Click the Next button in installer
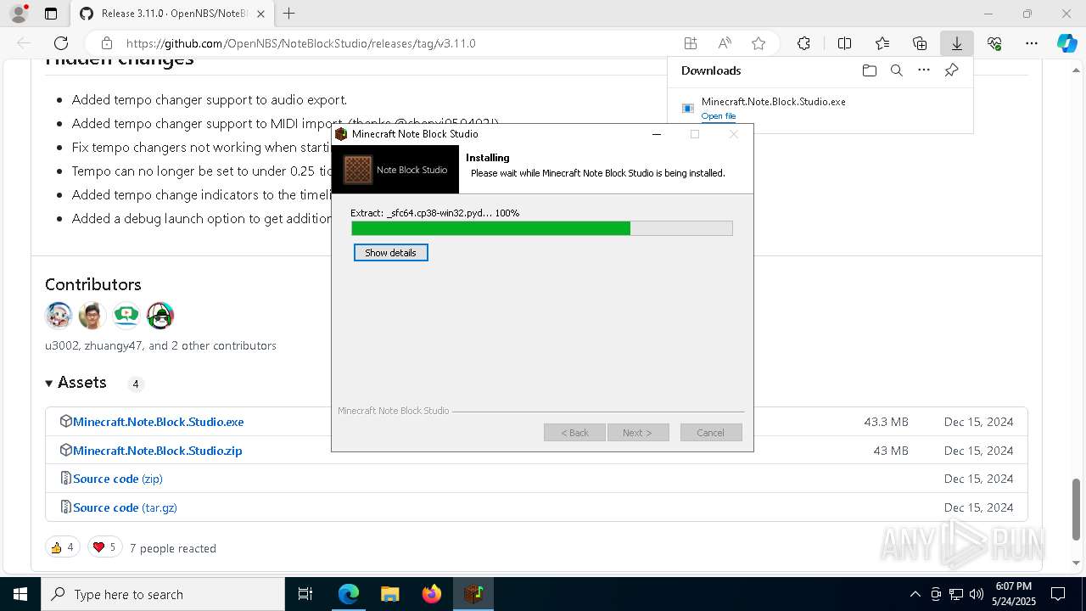The height and width of the screenshot is (611, 1086). 638,433
